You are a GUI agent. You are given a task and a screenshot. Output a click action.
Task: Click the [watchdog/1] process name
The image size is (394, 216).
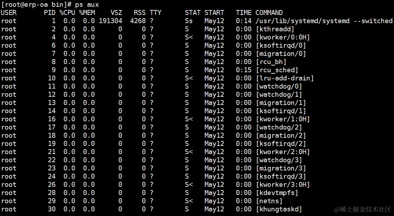coord(279,95)
